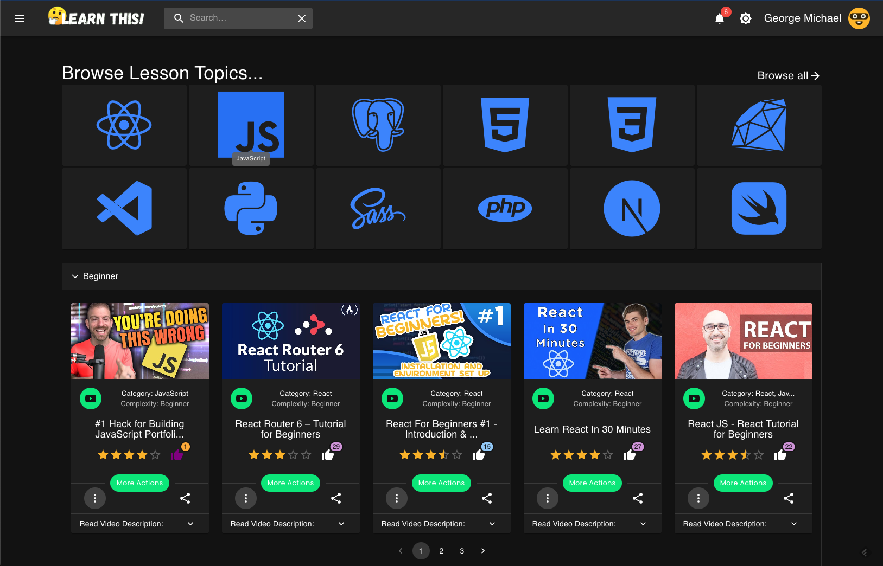Open More Actions on React JS Tutorial card

743,483
